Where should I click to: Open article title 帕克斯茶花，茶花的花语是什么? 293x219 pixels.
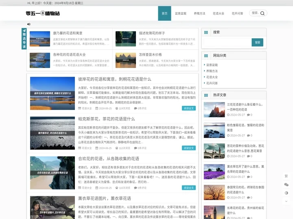[106, 119]
